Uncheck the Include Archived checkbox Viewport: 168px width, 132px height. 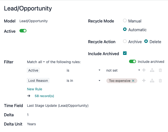[125, 53]
